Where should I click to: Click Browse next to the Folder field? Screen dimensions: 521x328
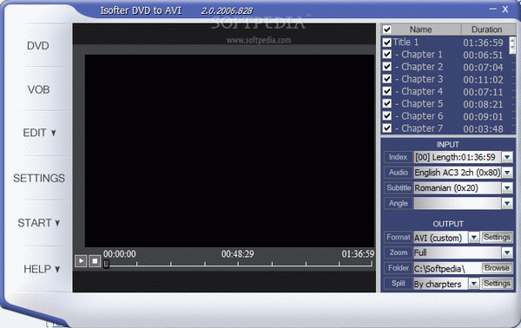click(x=497, y=268)
